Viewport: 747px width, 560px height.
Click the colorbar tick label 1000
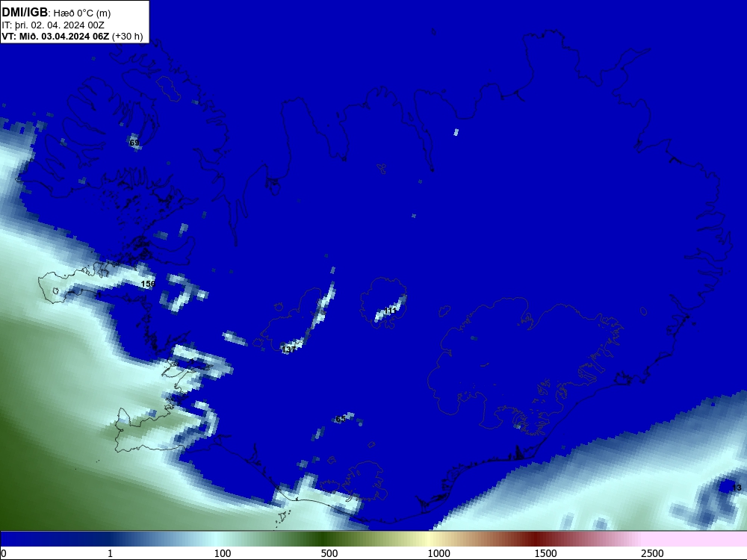[438, 553]
